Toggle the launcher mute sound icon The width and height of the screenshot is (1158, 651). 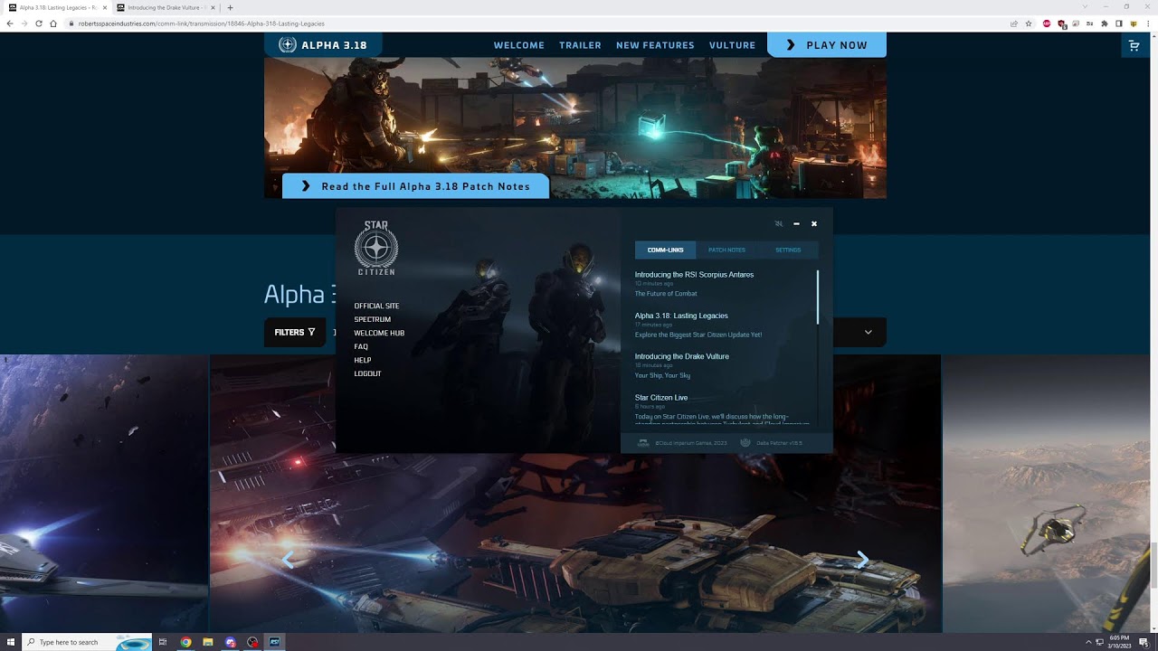click(x=779, y=223)
